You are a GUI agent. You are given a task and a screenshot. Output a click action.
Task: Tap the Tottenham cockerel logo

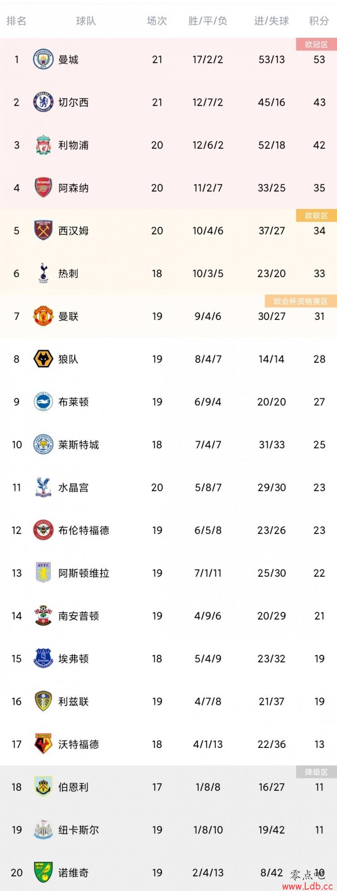pyautogui.click(x=44, y=273)
